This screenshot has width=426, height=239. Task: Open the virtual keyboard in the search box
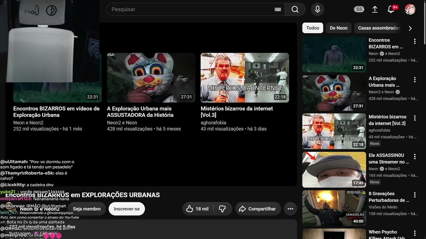tap(278, 10)
